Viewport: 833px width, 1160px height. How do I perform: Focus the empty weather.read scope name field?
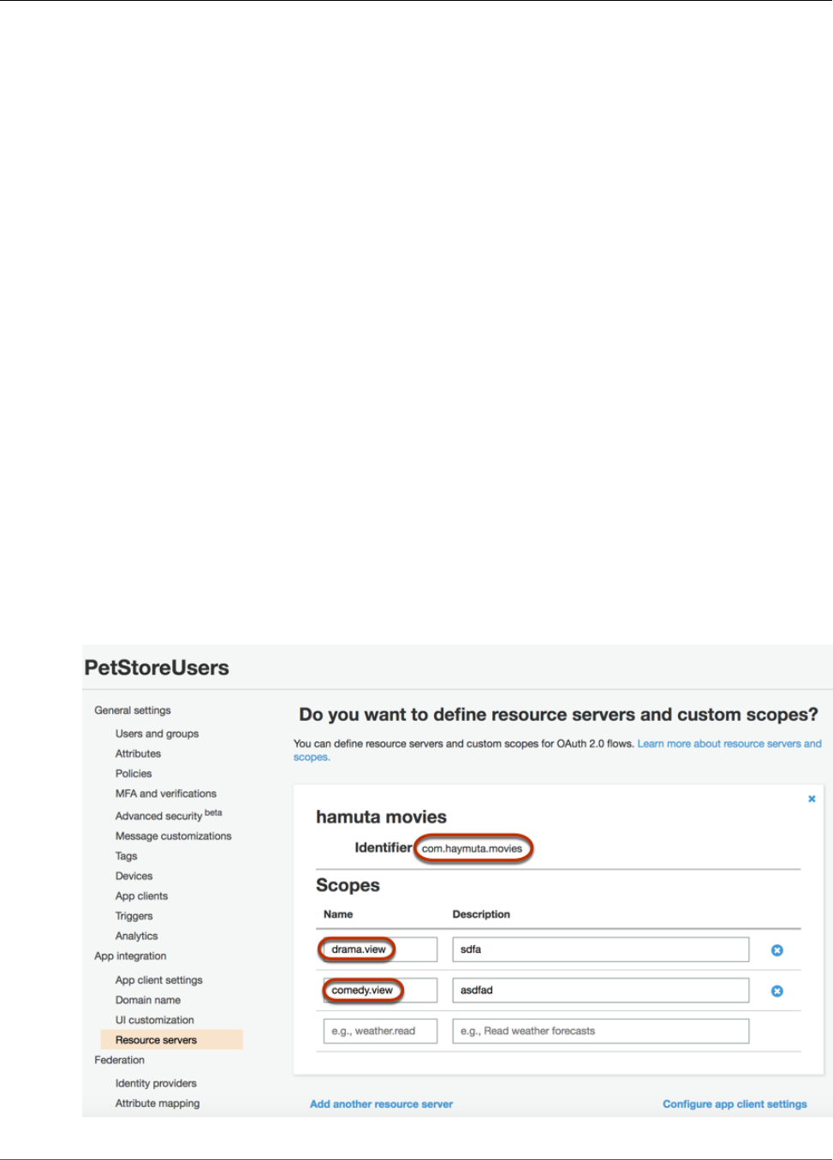click(x=379, y=1032)
